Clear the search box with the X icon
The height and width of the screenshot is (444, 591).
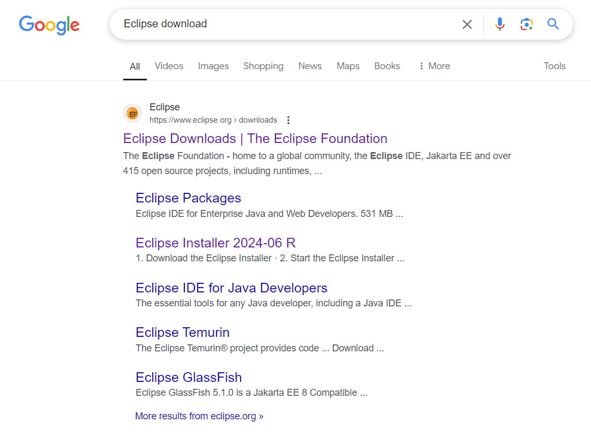(x=467, y=25)
